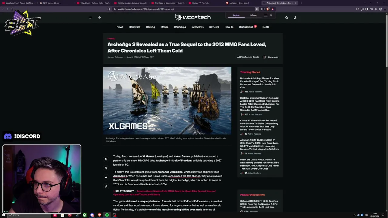Open the Brave Wallet icon
Image resolution: width=388 pixels, height=218 pixels.
[x=371, y=9]
